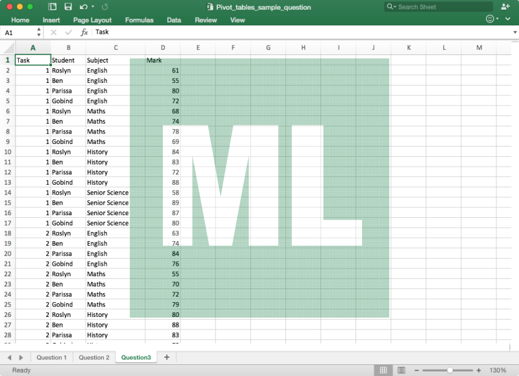
Task: Open the workbook template icon
Action: (x=53, y=7)
